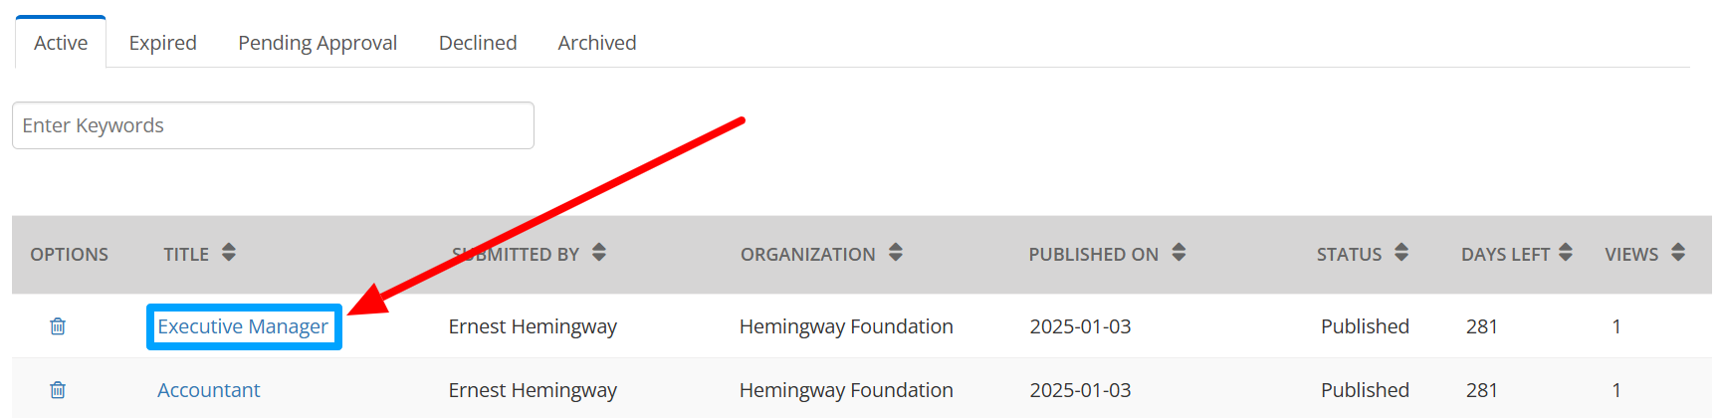Sort by Published On column arrows
The width and height of the screenshot is (1721, 418).
click(1179, 253)
